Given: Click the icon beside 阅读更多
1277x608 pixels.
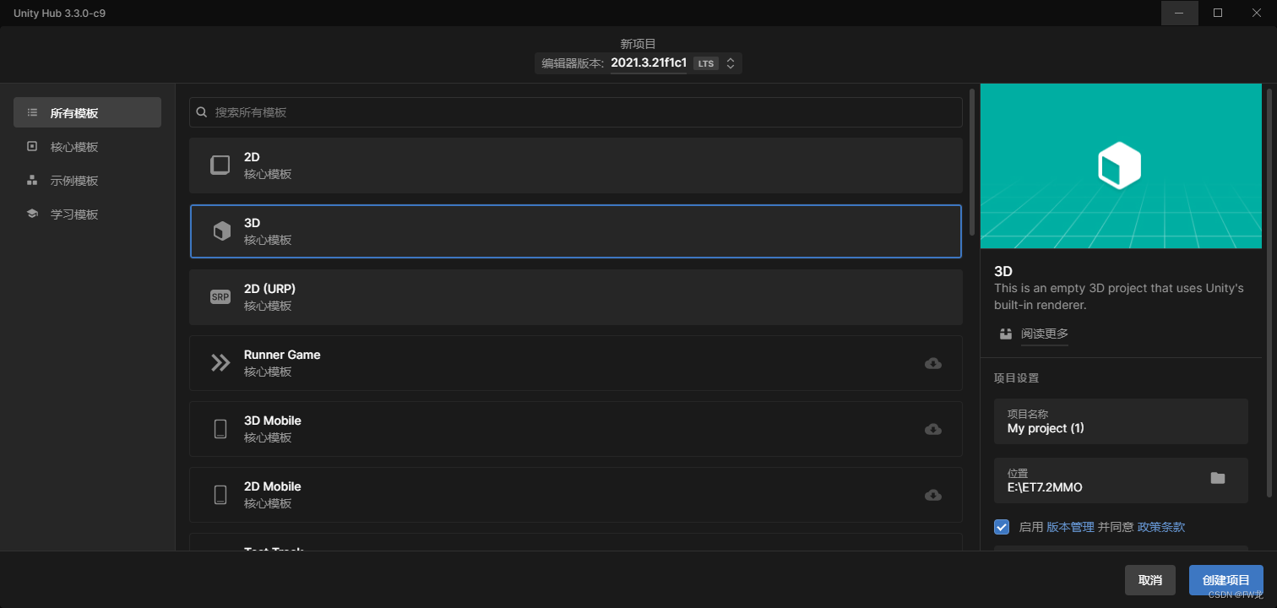Looking at the screenshot, I should coord(1005,334).
